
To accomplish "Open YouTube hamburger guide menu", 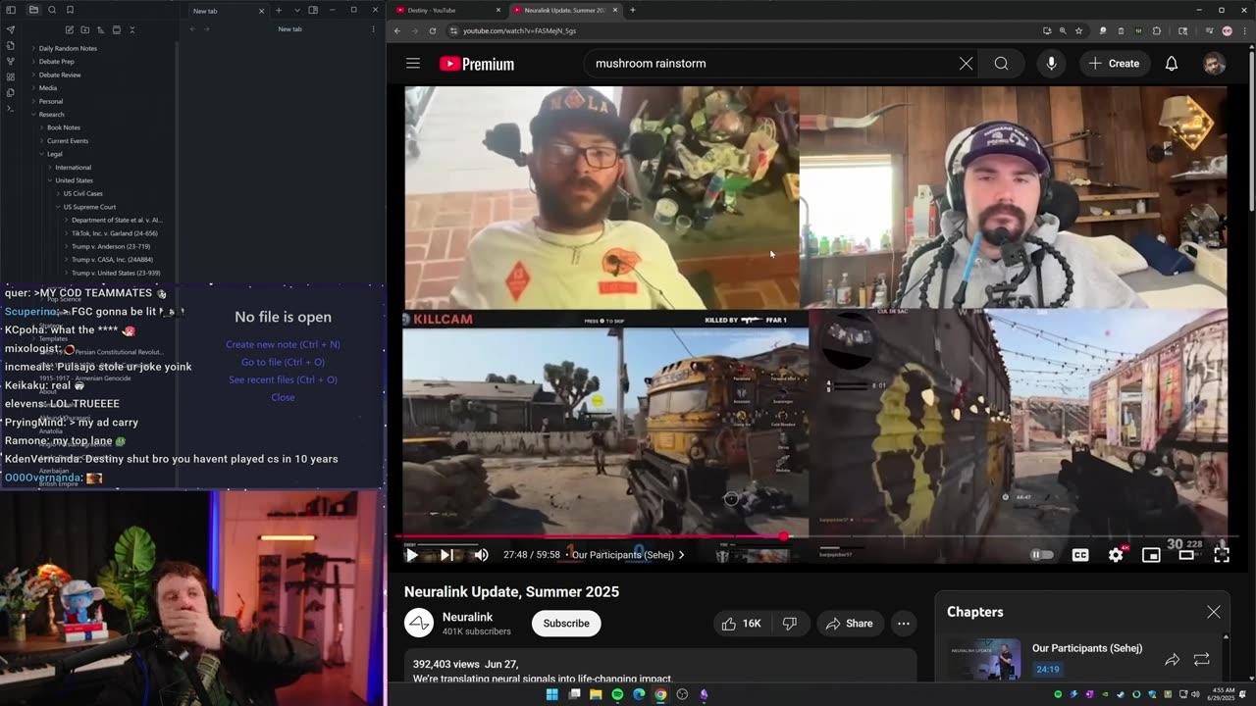I will tap(413, 64).
